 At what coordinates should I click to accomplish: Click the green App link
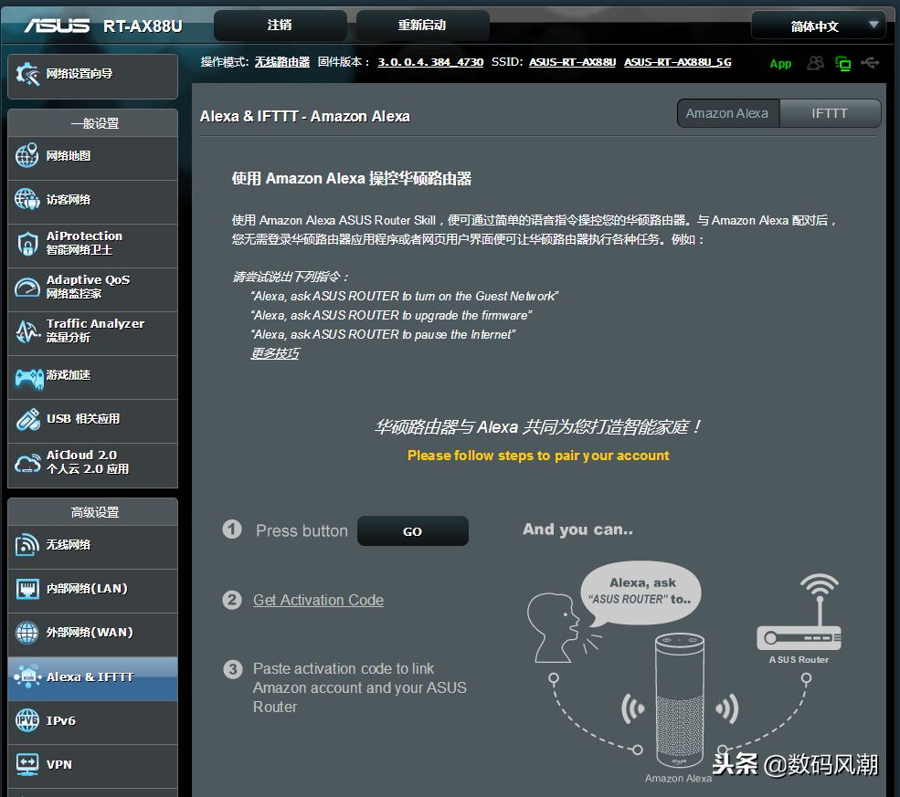[780, 64]
